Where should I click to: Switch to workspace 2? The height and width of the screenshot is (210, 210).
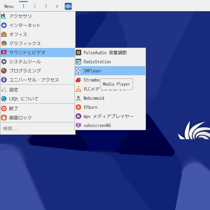point(35,6)
